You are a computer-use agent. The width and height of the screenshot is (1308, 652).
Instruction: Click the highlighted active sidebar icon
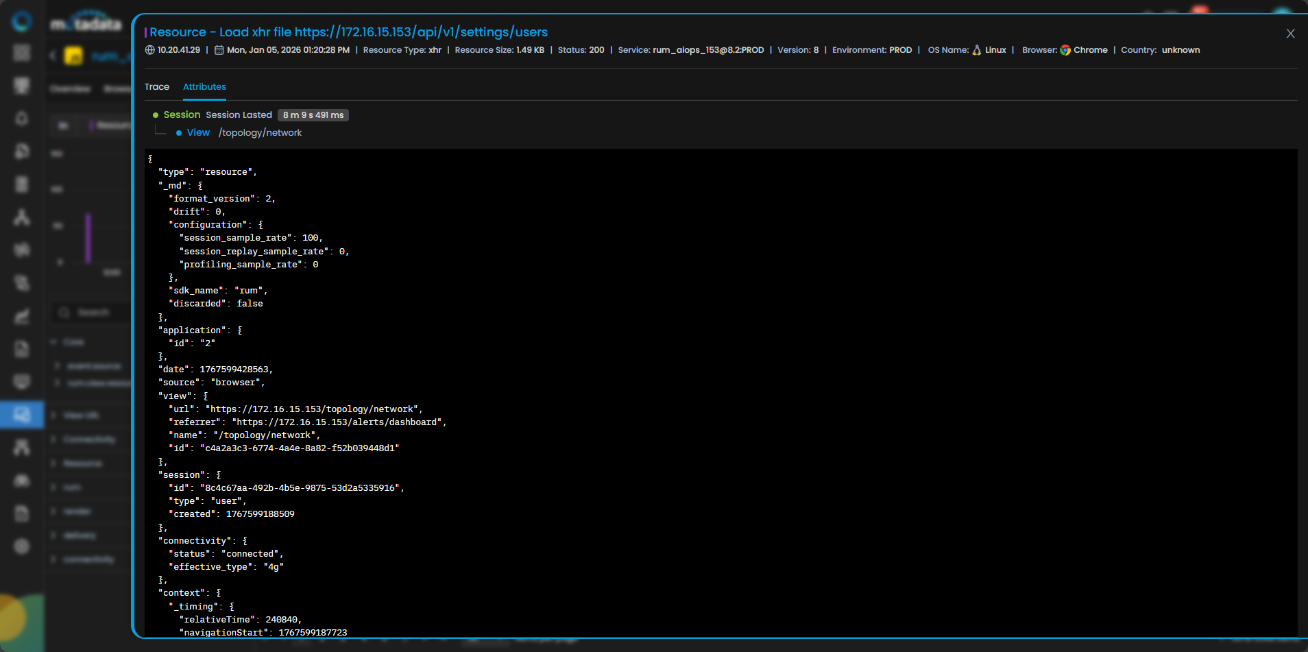22,415
